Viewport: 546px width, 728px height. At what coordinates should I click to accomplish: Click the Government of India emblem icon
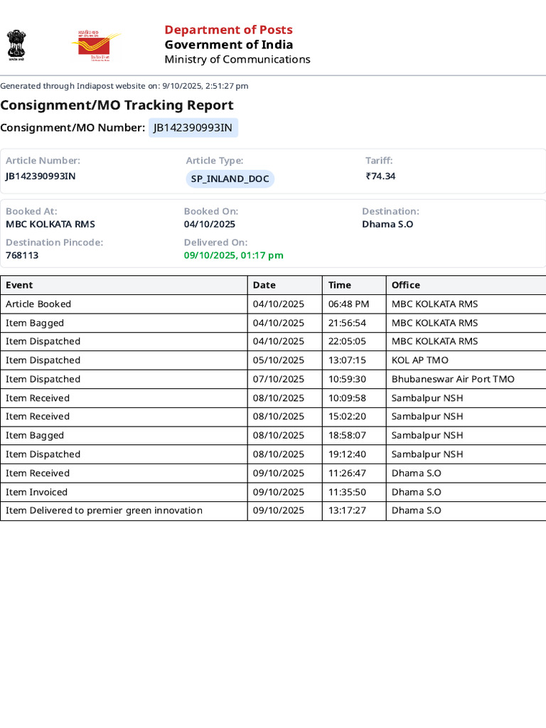pyautogui.click(x=16, y=45)
